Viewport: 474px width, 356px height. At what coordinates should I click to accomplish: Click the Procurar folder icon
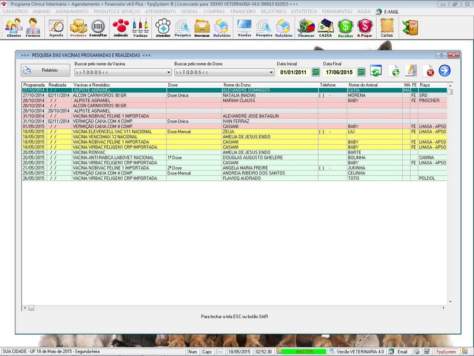[x=202, y=27]
